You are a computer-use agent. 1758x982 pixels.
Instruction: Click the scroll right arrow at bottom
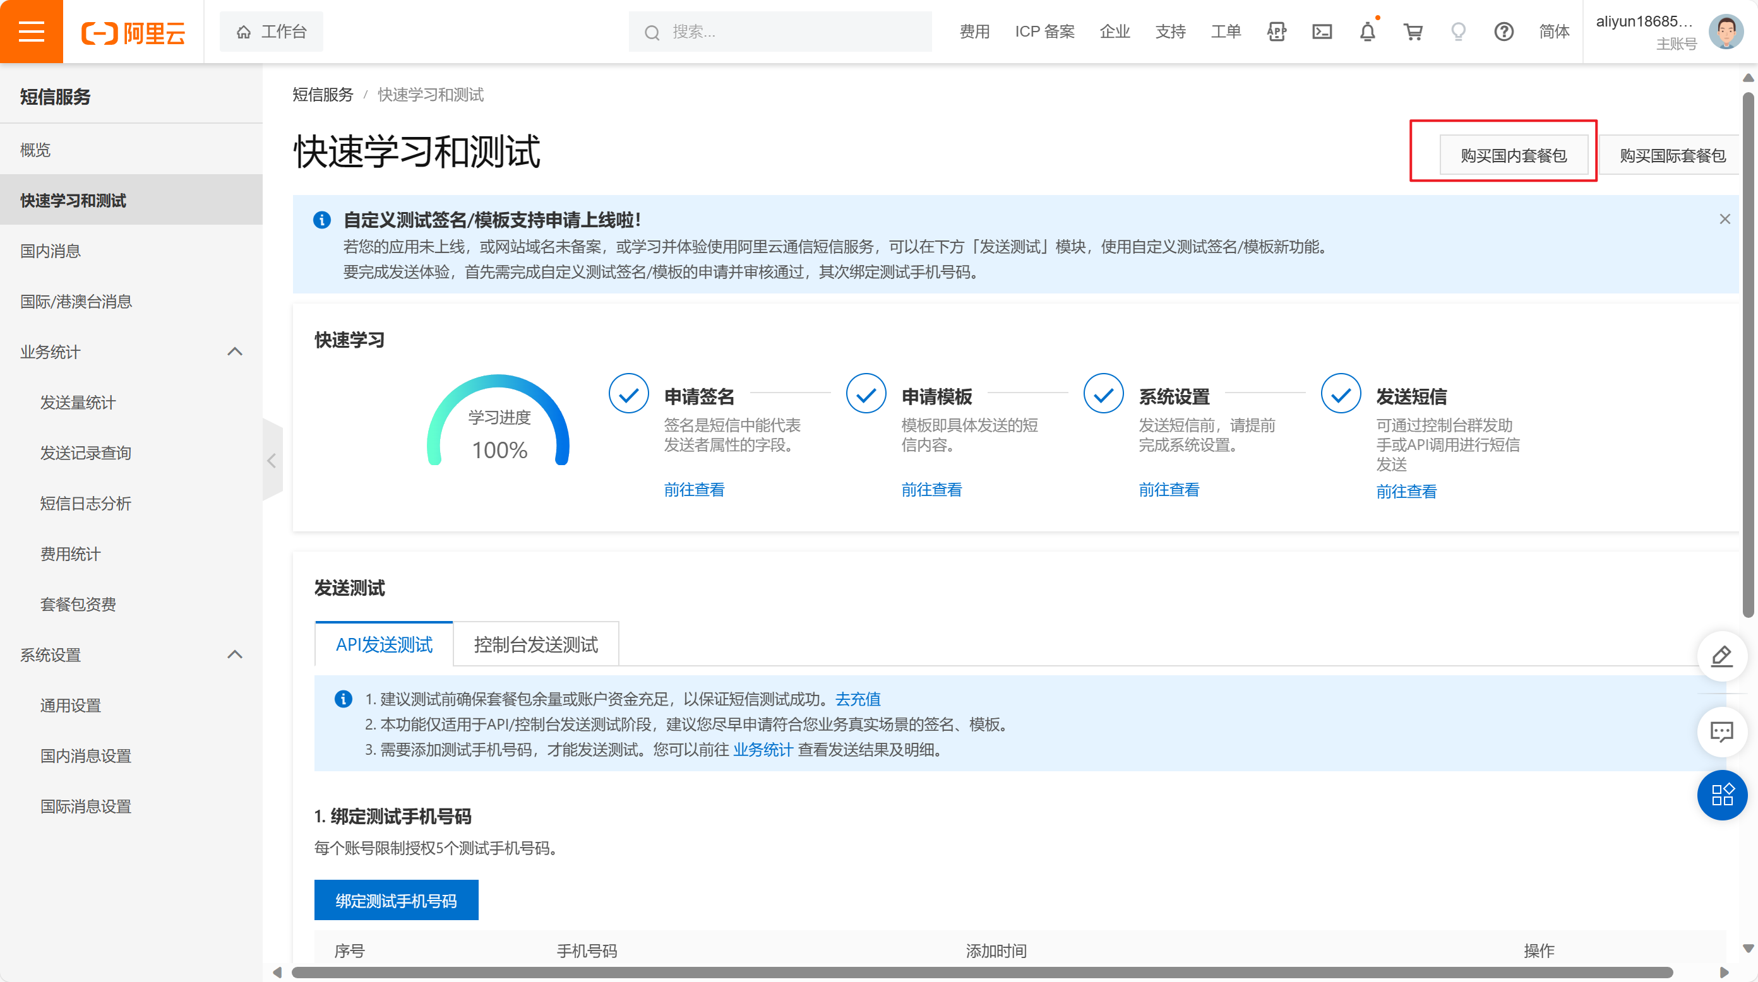1724,973
